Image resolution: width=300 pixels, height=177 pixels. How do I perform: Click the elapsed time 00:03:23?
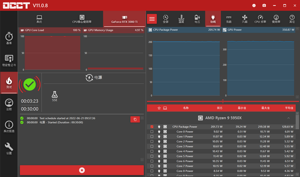point(30,101)
